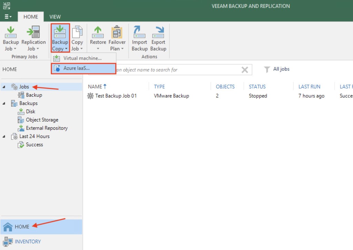The width and height of the screenshot is (353, 250).
Task: Select Success under Last 24 Hours
Action: coord(34,144)
